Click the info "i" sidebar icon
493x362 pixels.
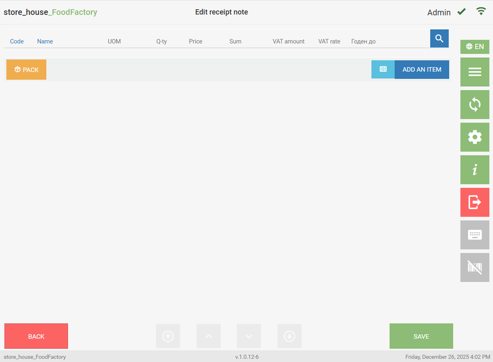(474, 170)
